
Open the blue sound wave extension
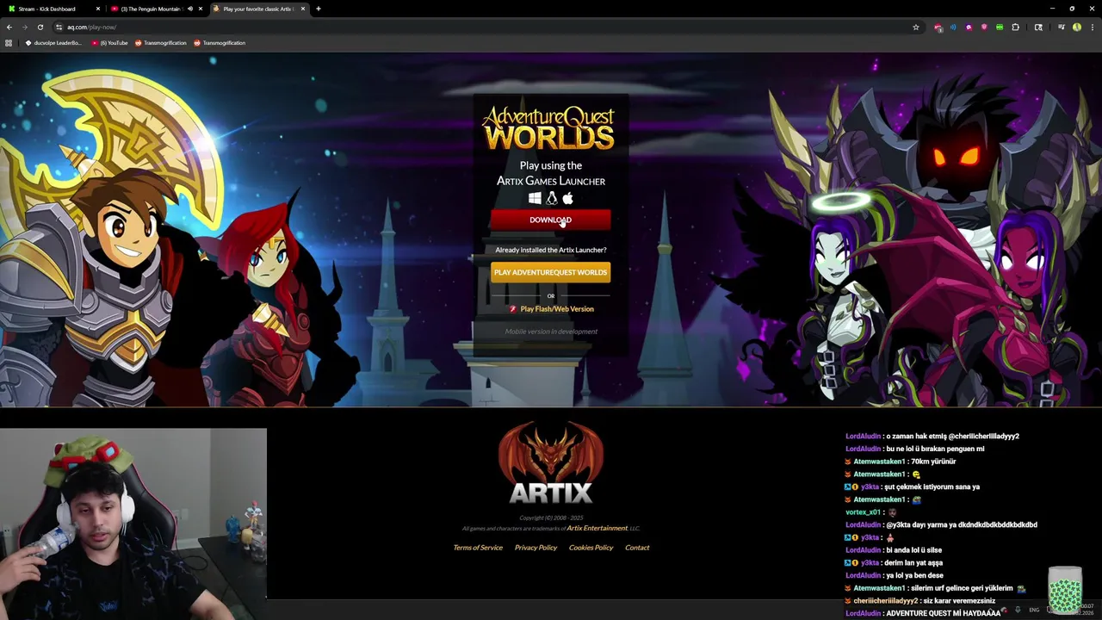[x=953, y=27]
